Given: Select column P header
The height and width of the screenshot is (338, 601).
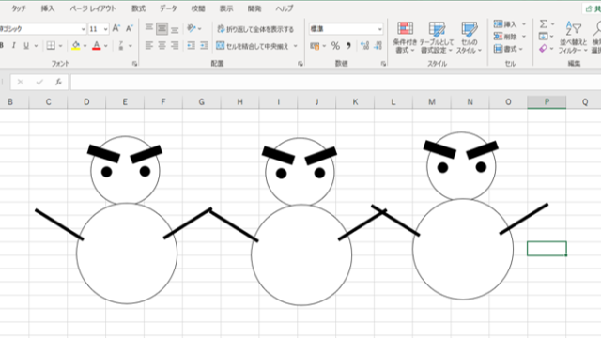Looking at the screenshot, I should point(547,102).
